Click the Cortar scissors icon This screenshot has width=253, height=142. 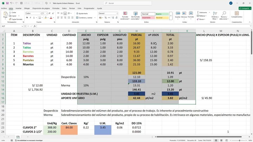pyautogui.click(x=10, y=12)
